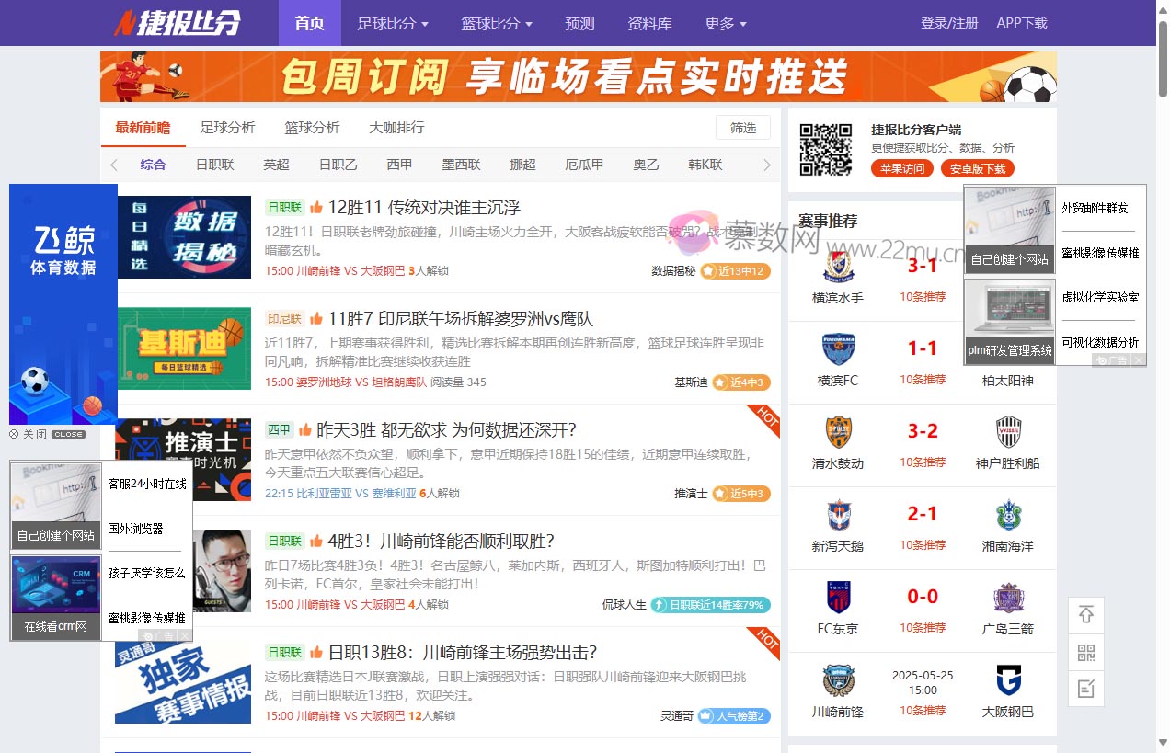Open the 更多 dropdown menu

726,22
